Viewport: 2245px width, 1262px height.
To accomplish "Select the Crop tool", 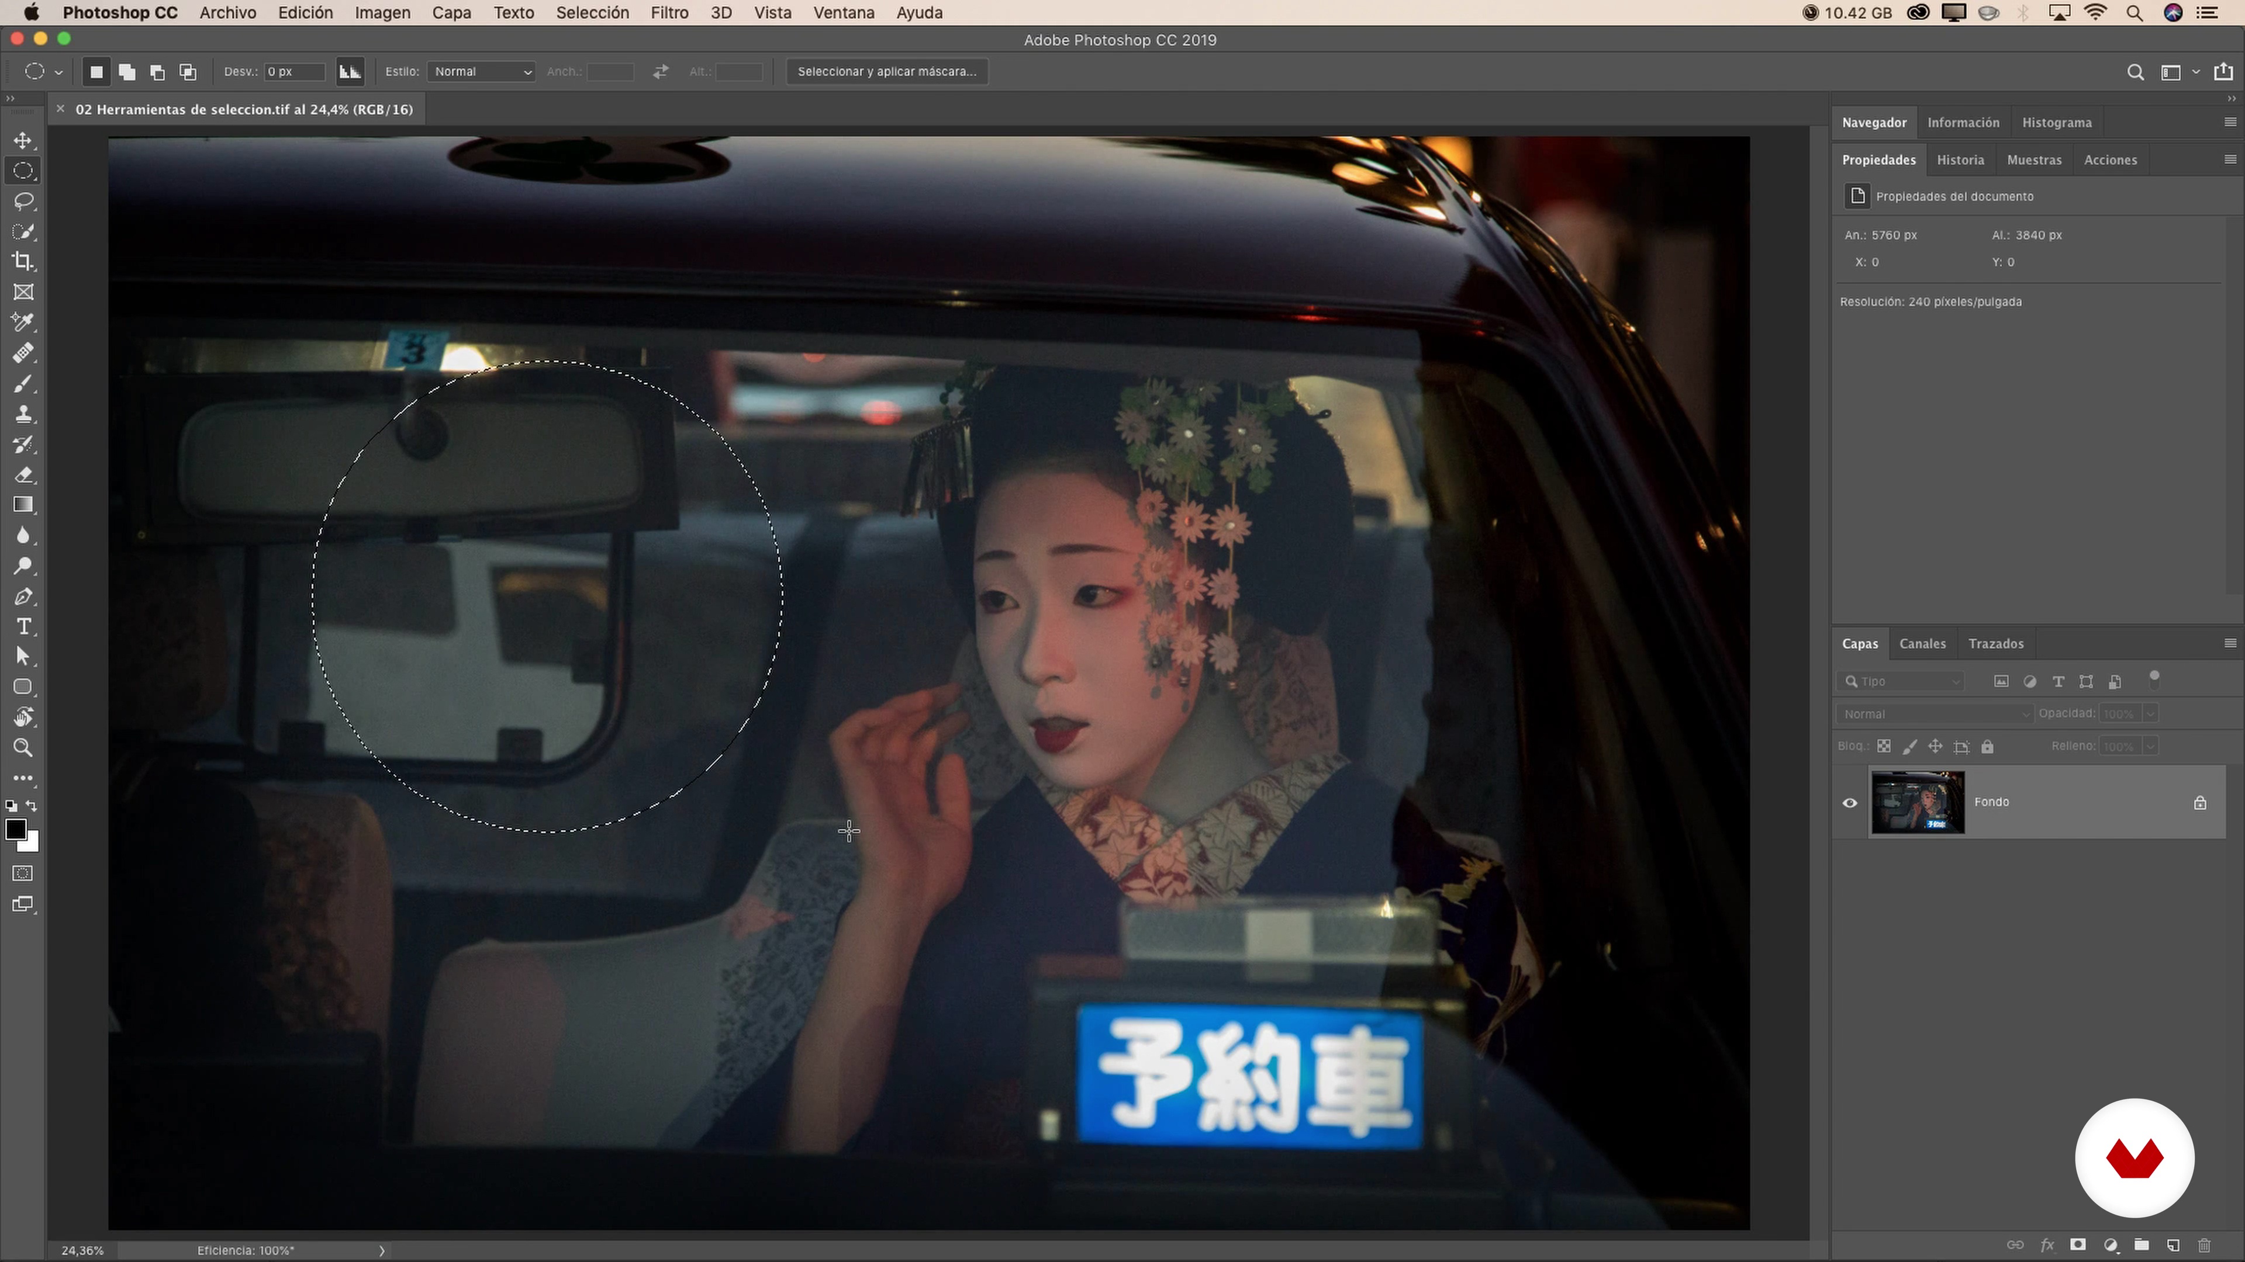I will 23,261.
